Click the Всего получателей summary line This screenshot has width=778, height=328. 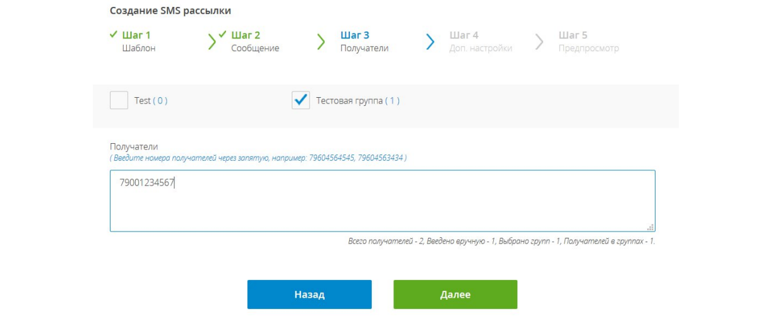pos(501,242)
